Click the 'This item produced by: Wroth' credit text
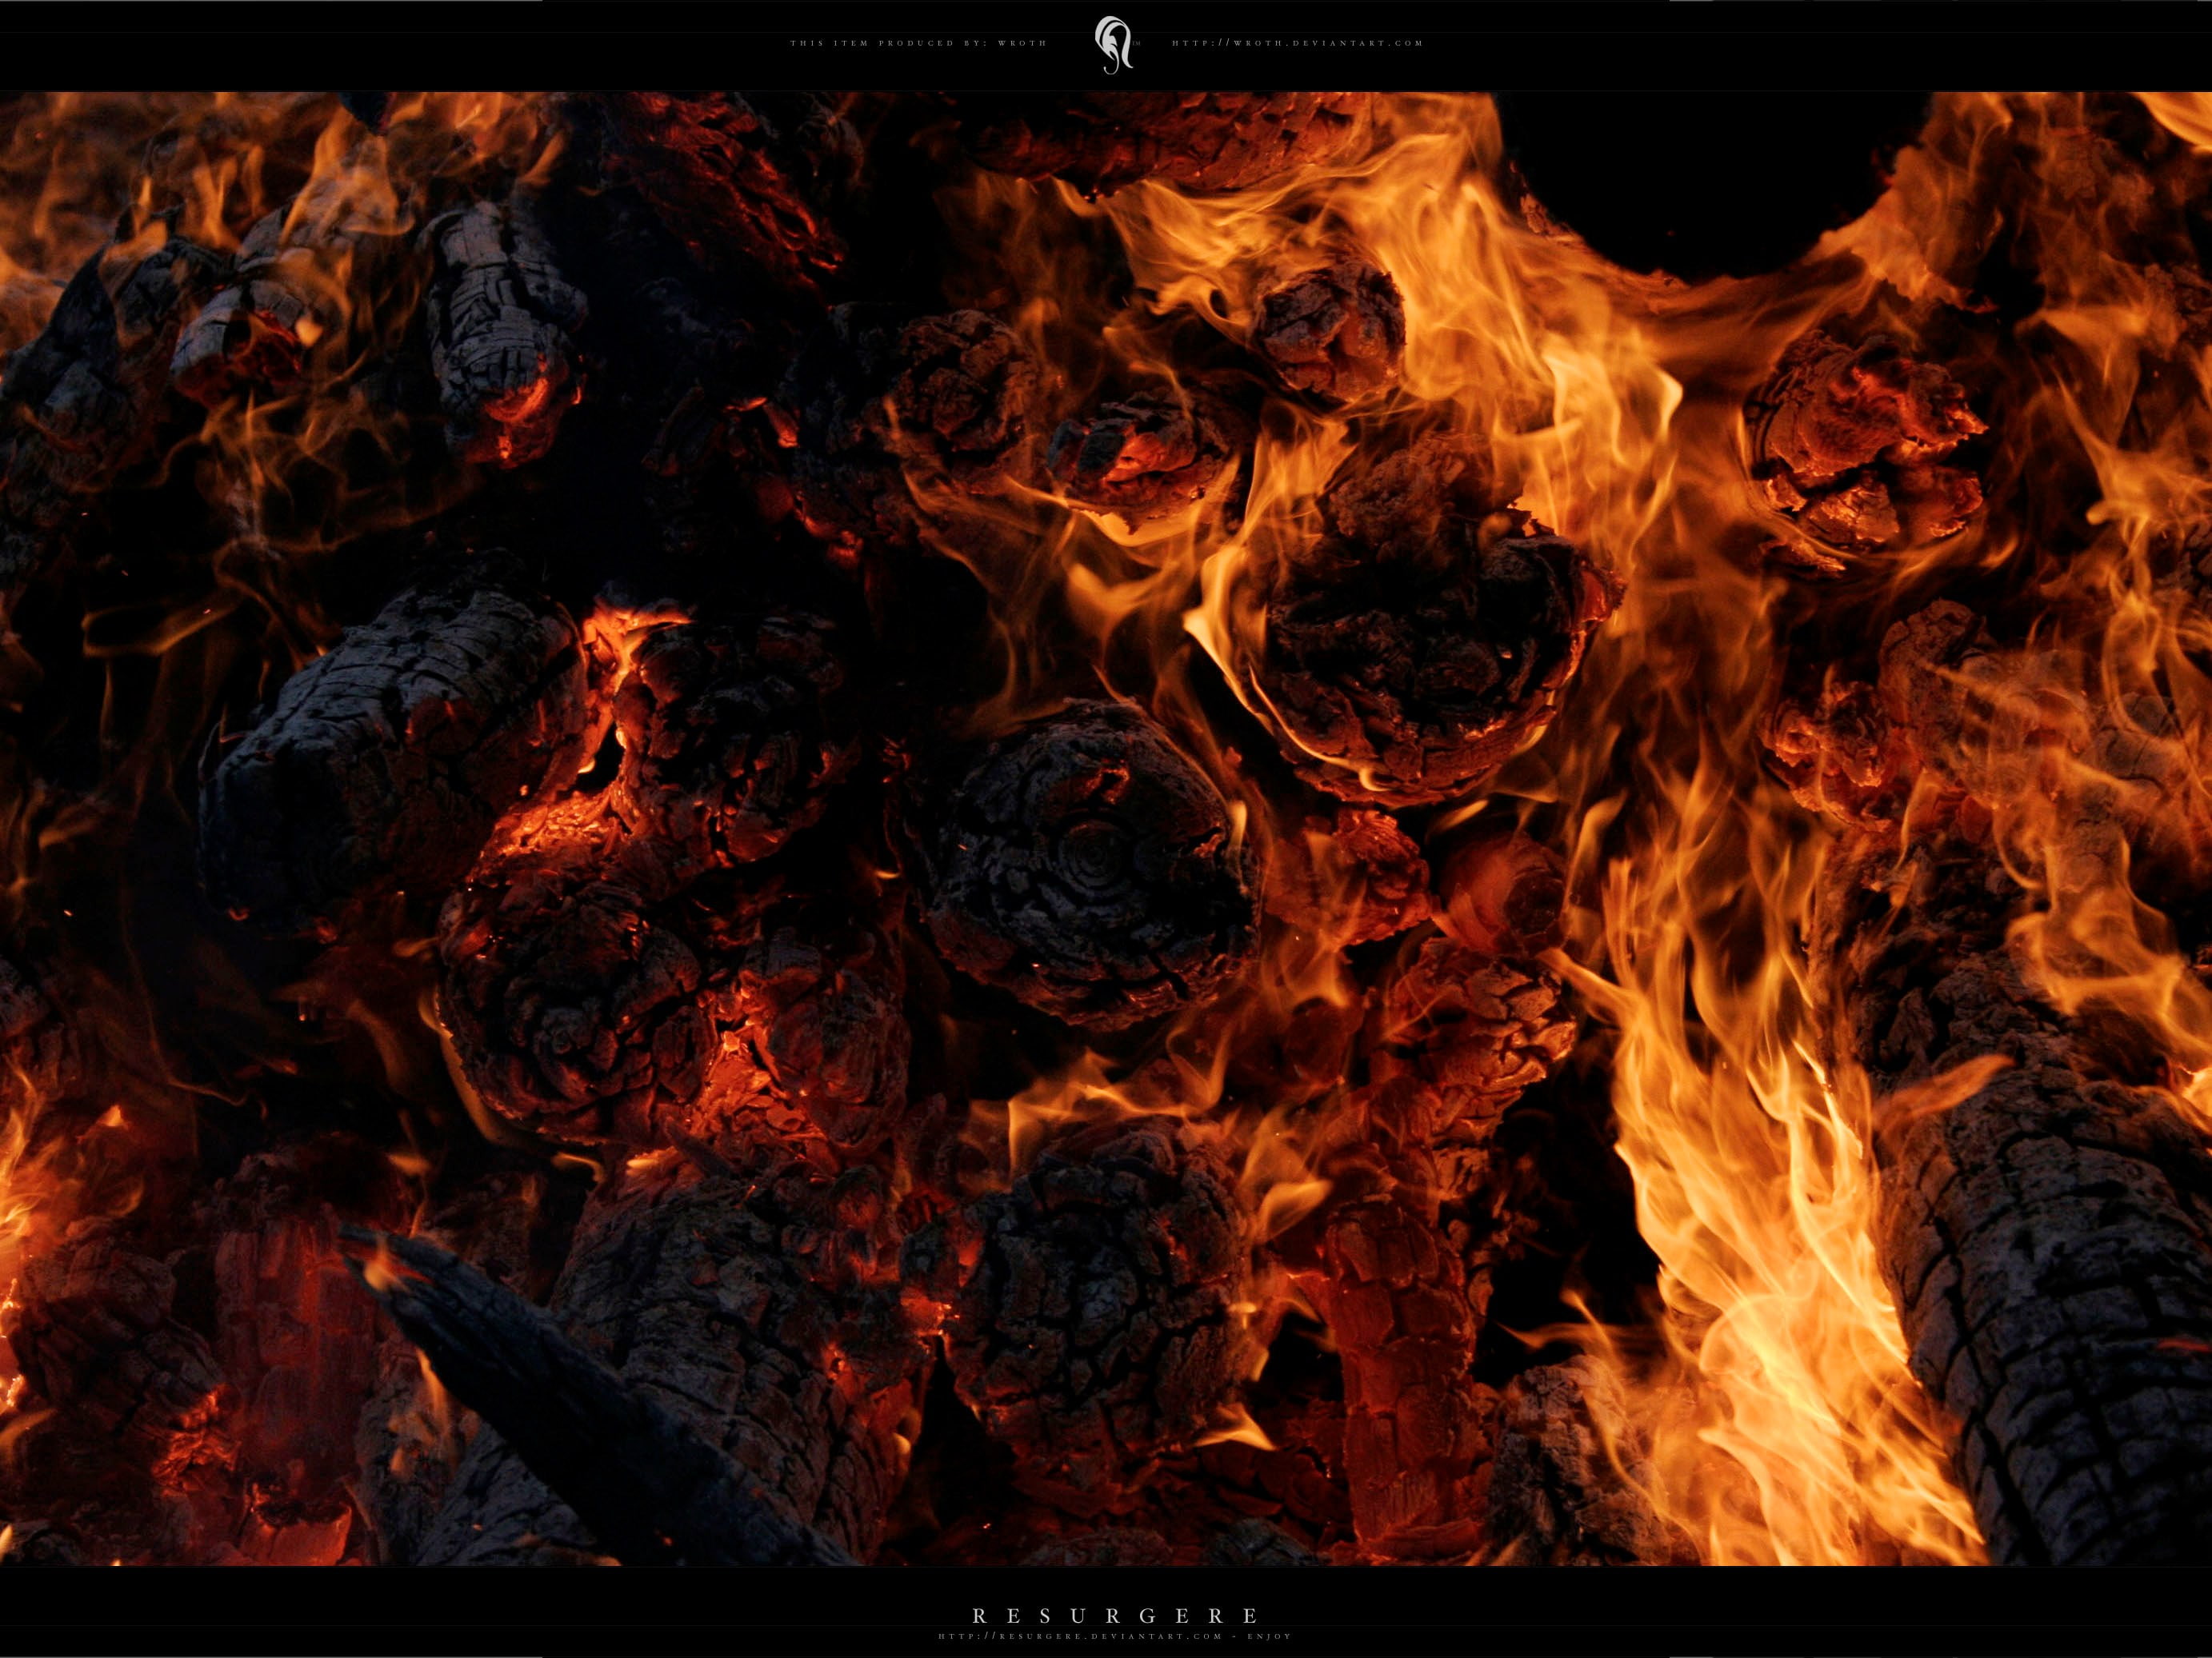 pyautogui.click(x=918, y=44)
